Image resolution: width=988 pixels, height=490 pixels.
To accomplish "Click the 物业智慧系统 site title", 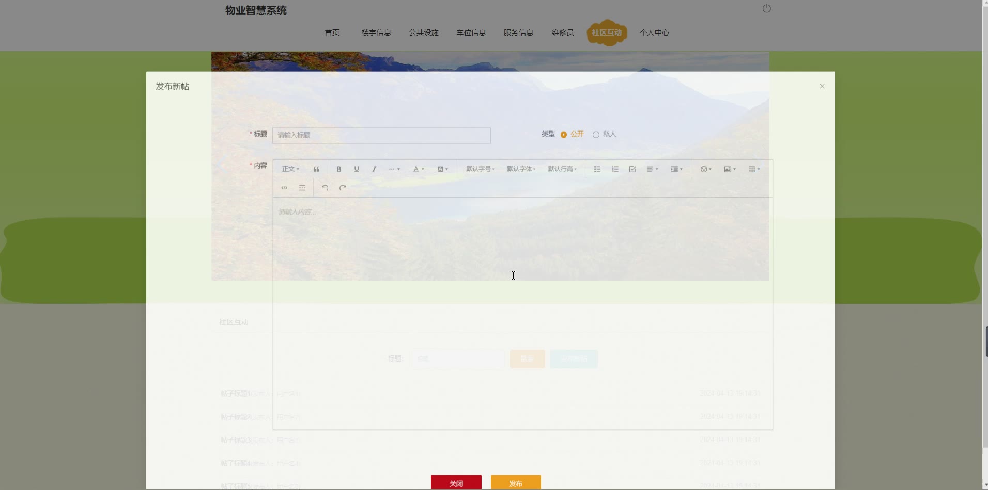I will tap(256, 10).
